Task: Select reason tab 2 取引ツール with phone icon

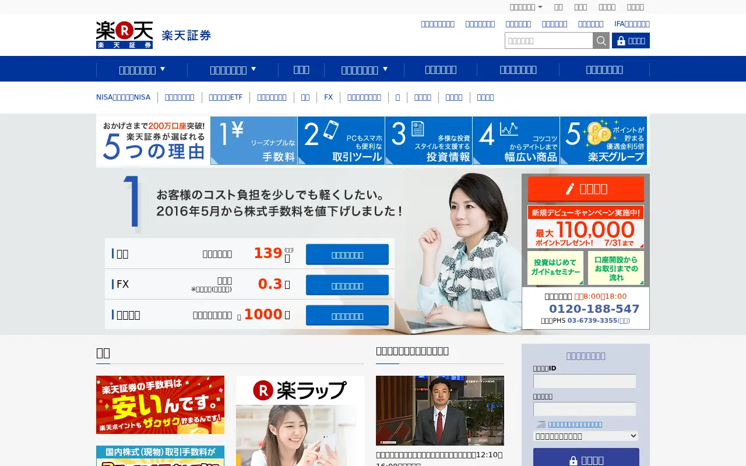Action: pos(341,140)
